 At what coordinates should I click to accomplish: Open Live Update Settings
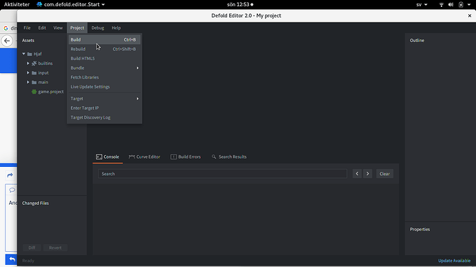coord(104,87)
